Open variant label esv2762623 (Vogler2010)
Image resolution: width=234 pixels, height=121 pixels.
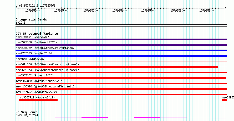[x=34, y=53]
